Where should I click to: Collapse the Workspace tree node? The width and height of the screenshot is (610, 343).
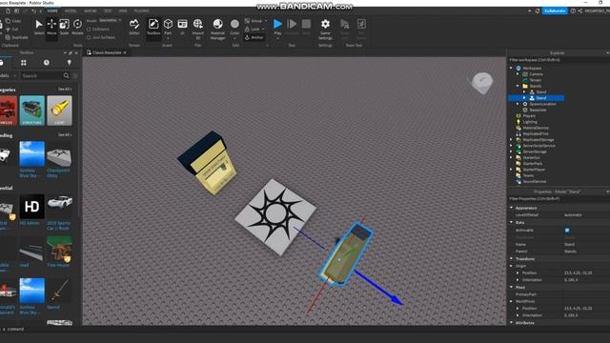pyautogui.click(x=511, y=68)
